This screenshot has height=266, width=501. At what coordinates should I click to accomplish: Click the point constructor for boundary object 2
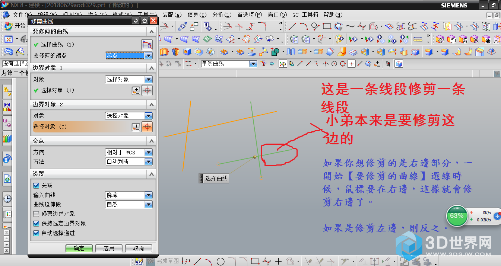click(x=136, y=127)
